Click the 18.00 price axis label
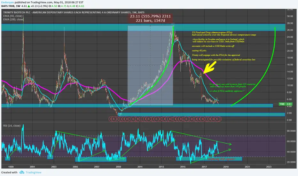 pyautogui.click(x=290, y=58)
